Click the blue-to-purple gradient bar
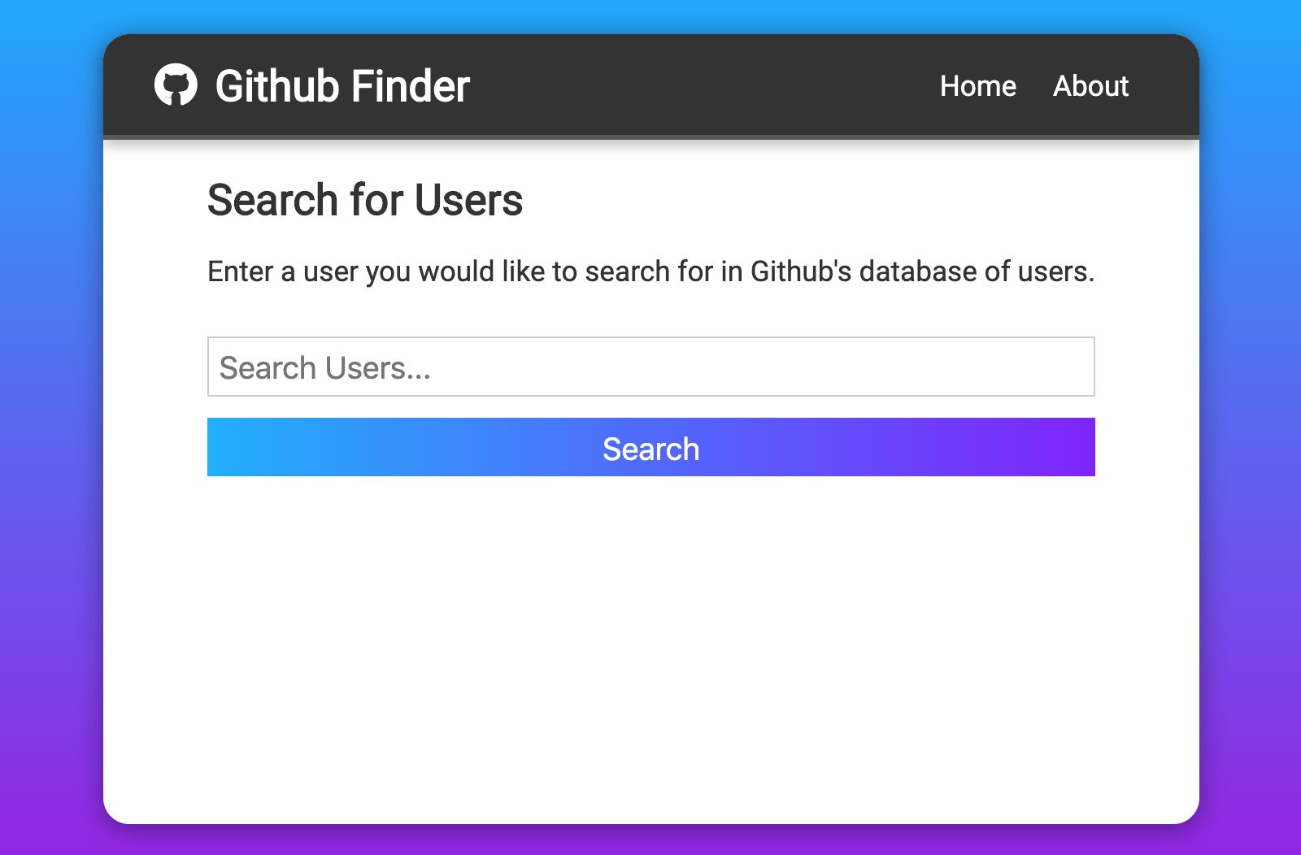This screenshot has width=1301, height=855. [x=650, y=447]
